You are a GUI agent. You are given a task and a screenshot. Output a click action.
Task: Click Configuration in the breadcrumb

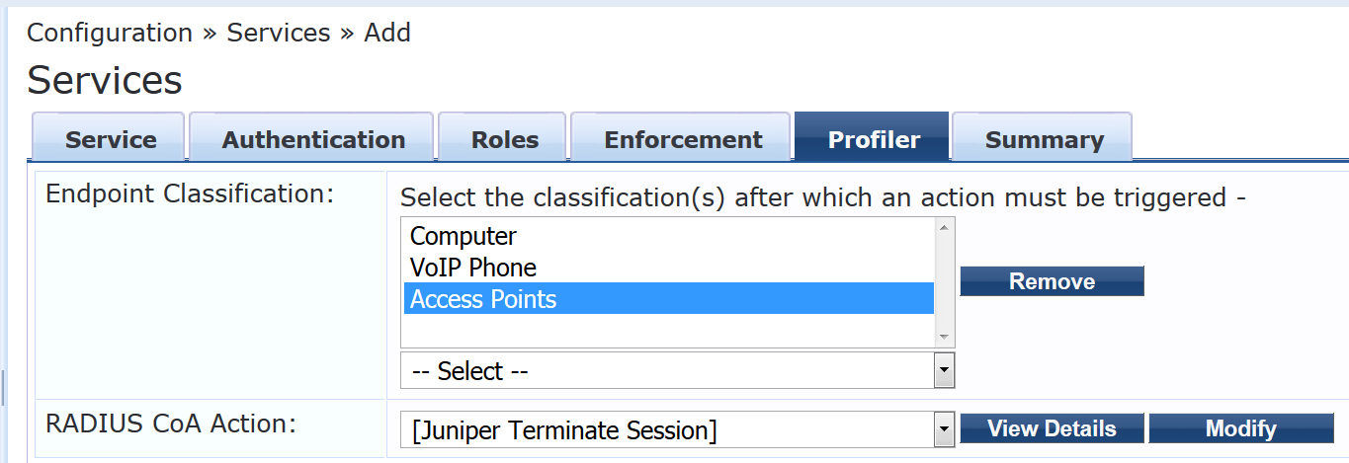coord(110,33)
